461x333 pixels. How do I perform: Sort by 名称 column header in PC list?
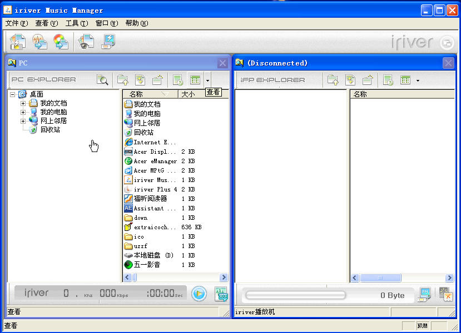(x=150, y=94)
